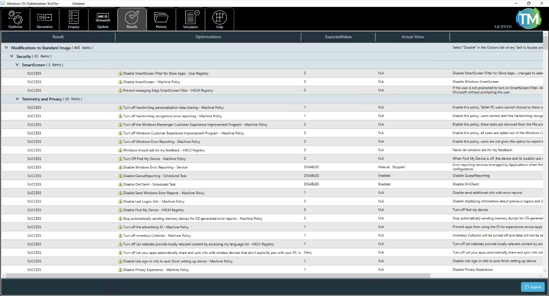The image size is (549, 296).
Task: Open the Optimize tab
Action: pos(15,19)
